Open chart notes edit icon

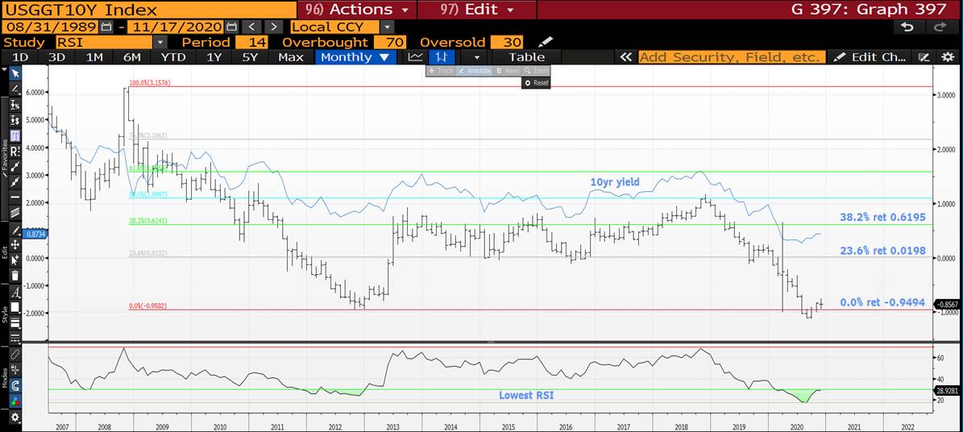click(x=923, y=57)
